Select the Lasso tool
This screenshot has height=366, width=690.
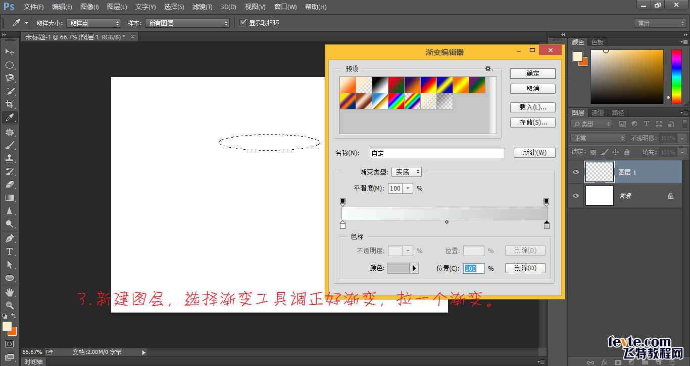point(10,78)
